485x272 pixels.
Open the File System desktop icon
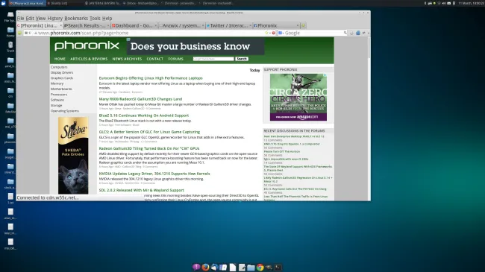pyautogui.click(x=10, y=17)
